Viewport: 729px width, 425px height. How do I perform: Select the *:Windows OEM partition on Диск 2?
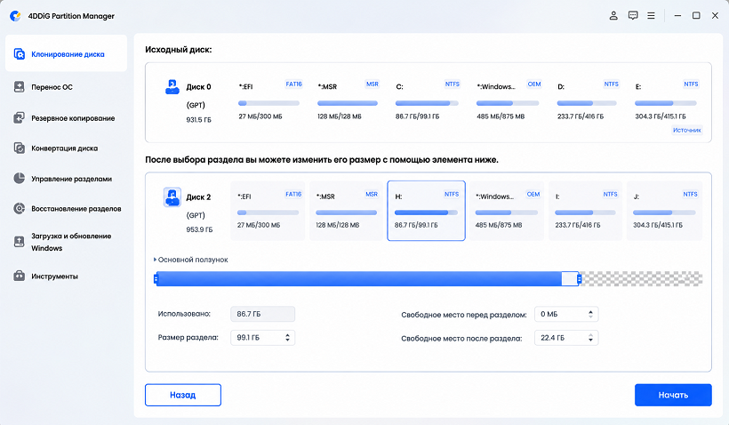(x=507, y=211)
